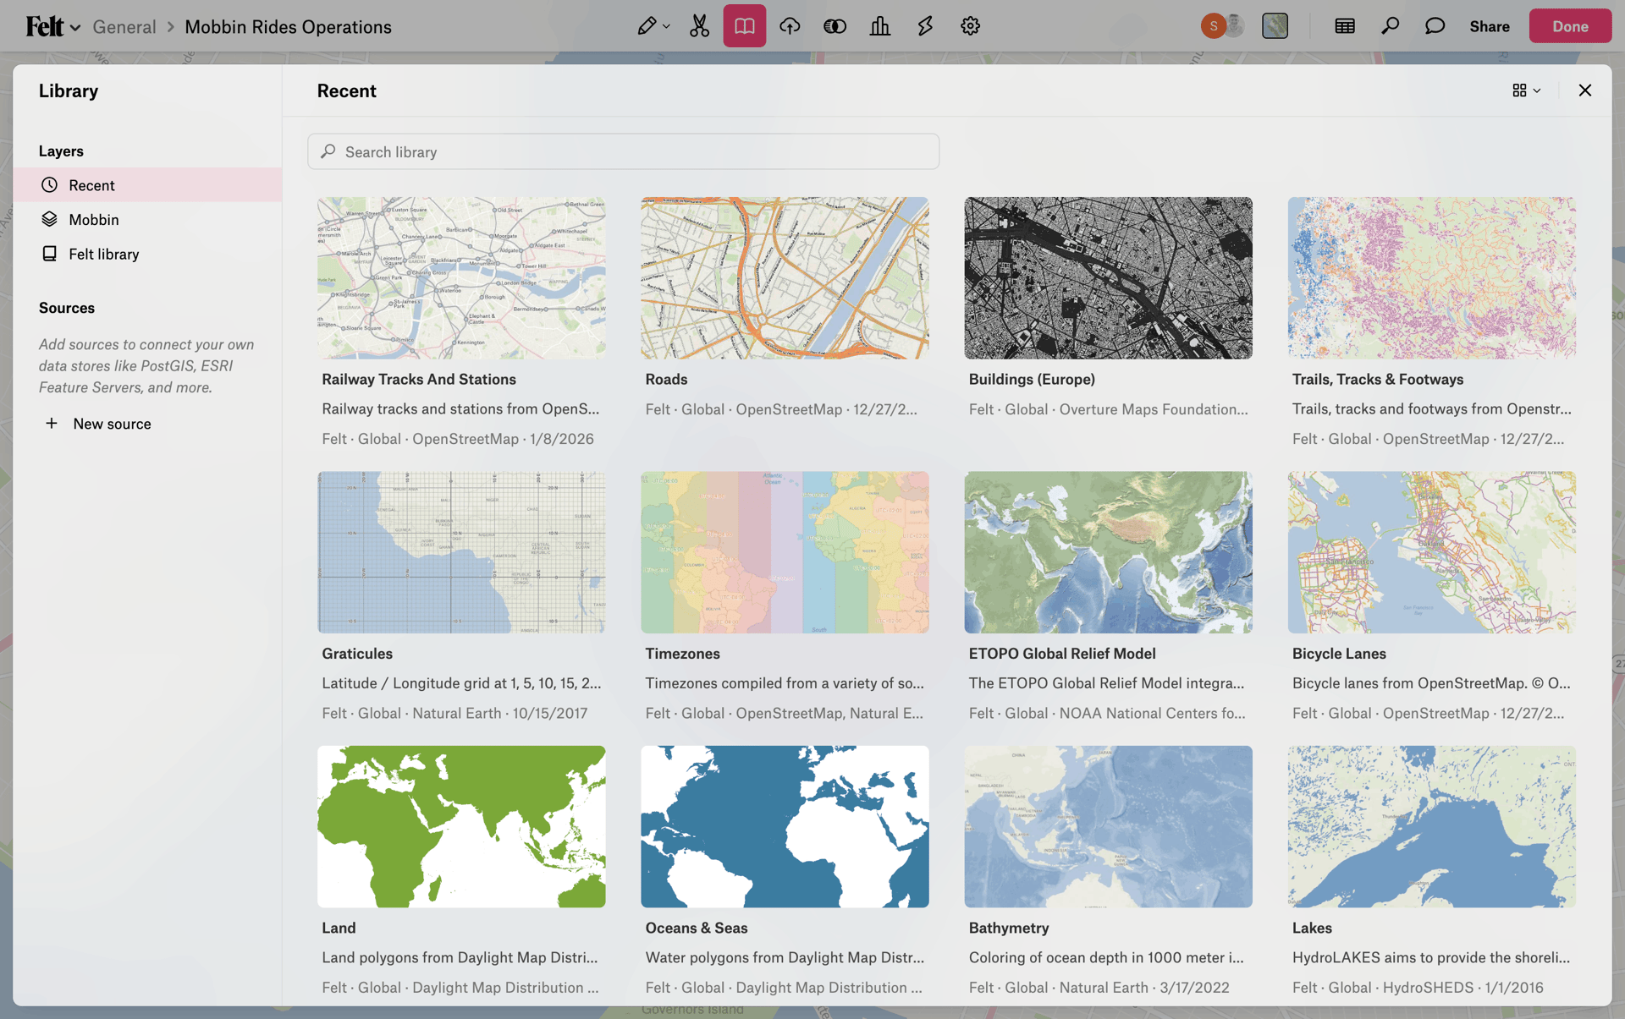
Task: Toggle the Library book icon in toolbar
Action: (x=744, y=26)
